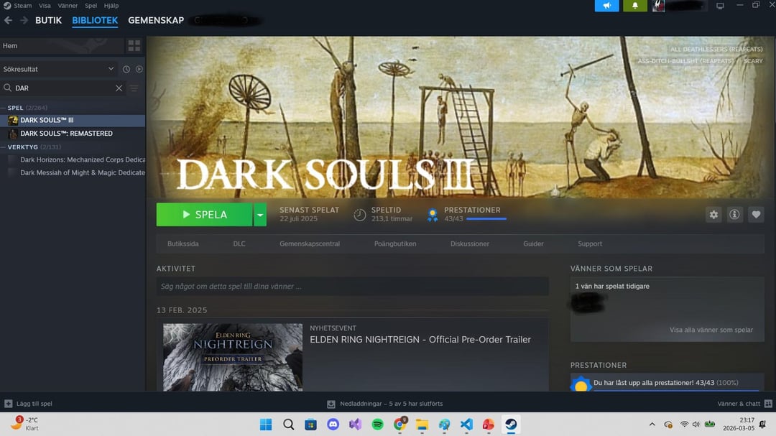Expand the Sökresultat dropdown

pos(111,69)
